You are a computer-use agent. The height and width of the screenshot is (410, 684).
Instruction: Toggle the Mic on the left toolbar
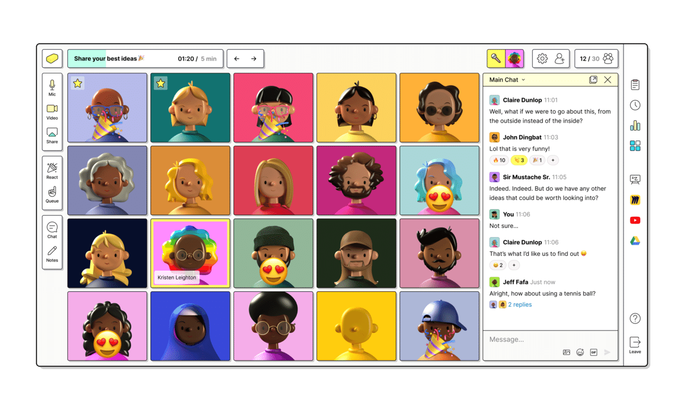(52, 87)
